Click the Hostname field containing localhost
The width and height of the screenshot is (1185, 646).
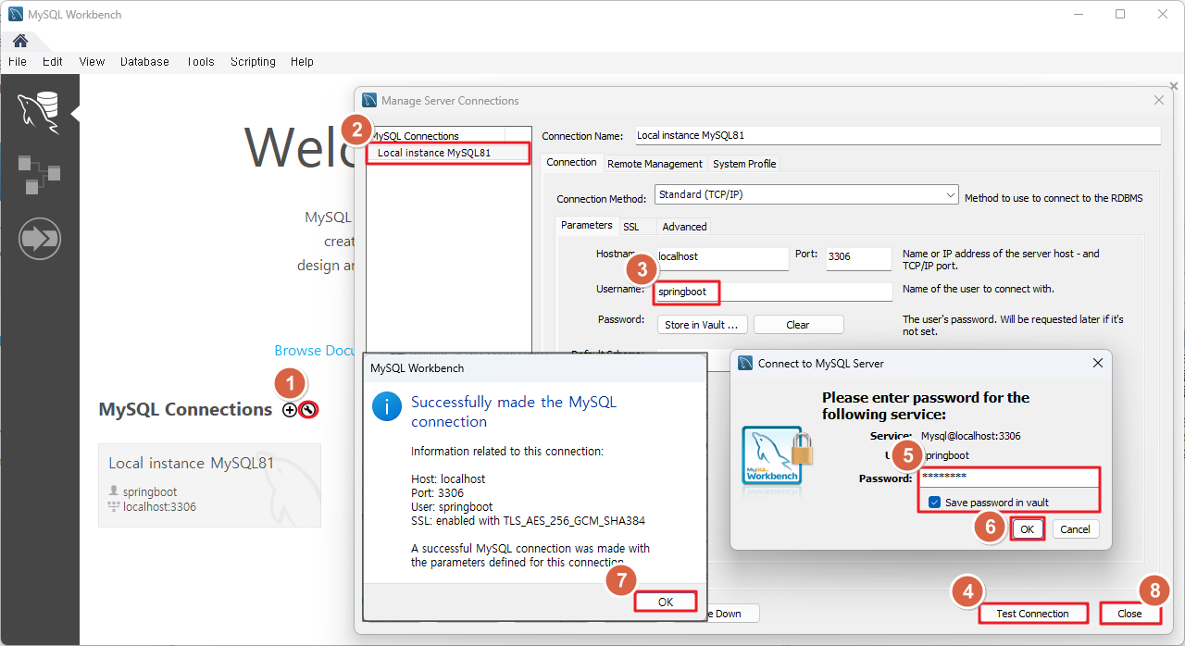point(721,257)
